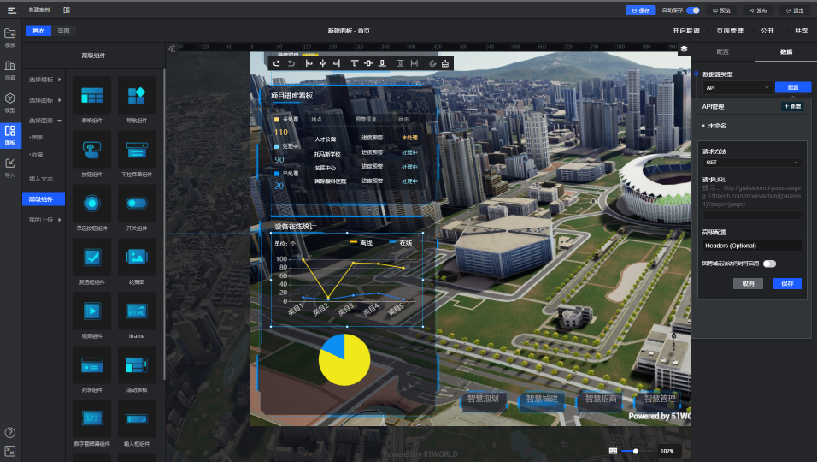The height and width of the screenshot is (462, 817).
Task: Expand the 我的上传 submenu
Action: pyautogui.click(x=44, y=220)
